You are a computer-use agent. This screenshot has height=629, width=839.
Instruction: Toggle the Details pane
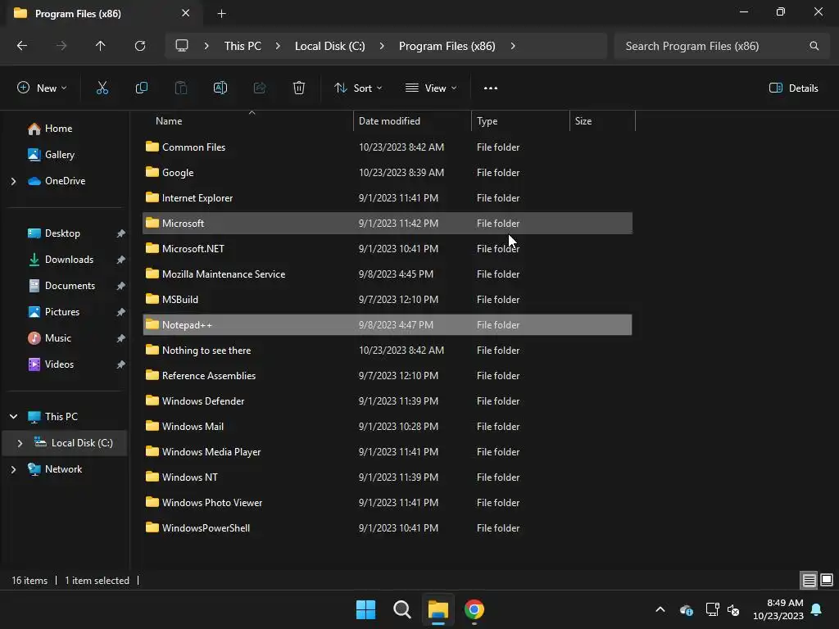coord(793,88)
